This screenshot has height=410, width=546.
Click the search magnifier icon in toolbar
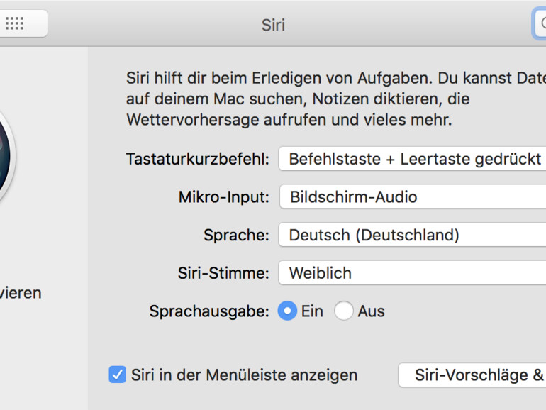coord(542,24)
